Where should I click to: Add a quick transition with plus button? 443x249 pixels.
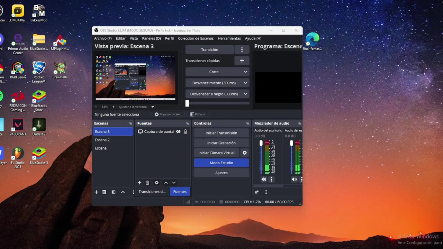coord(242,61)
